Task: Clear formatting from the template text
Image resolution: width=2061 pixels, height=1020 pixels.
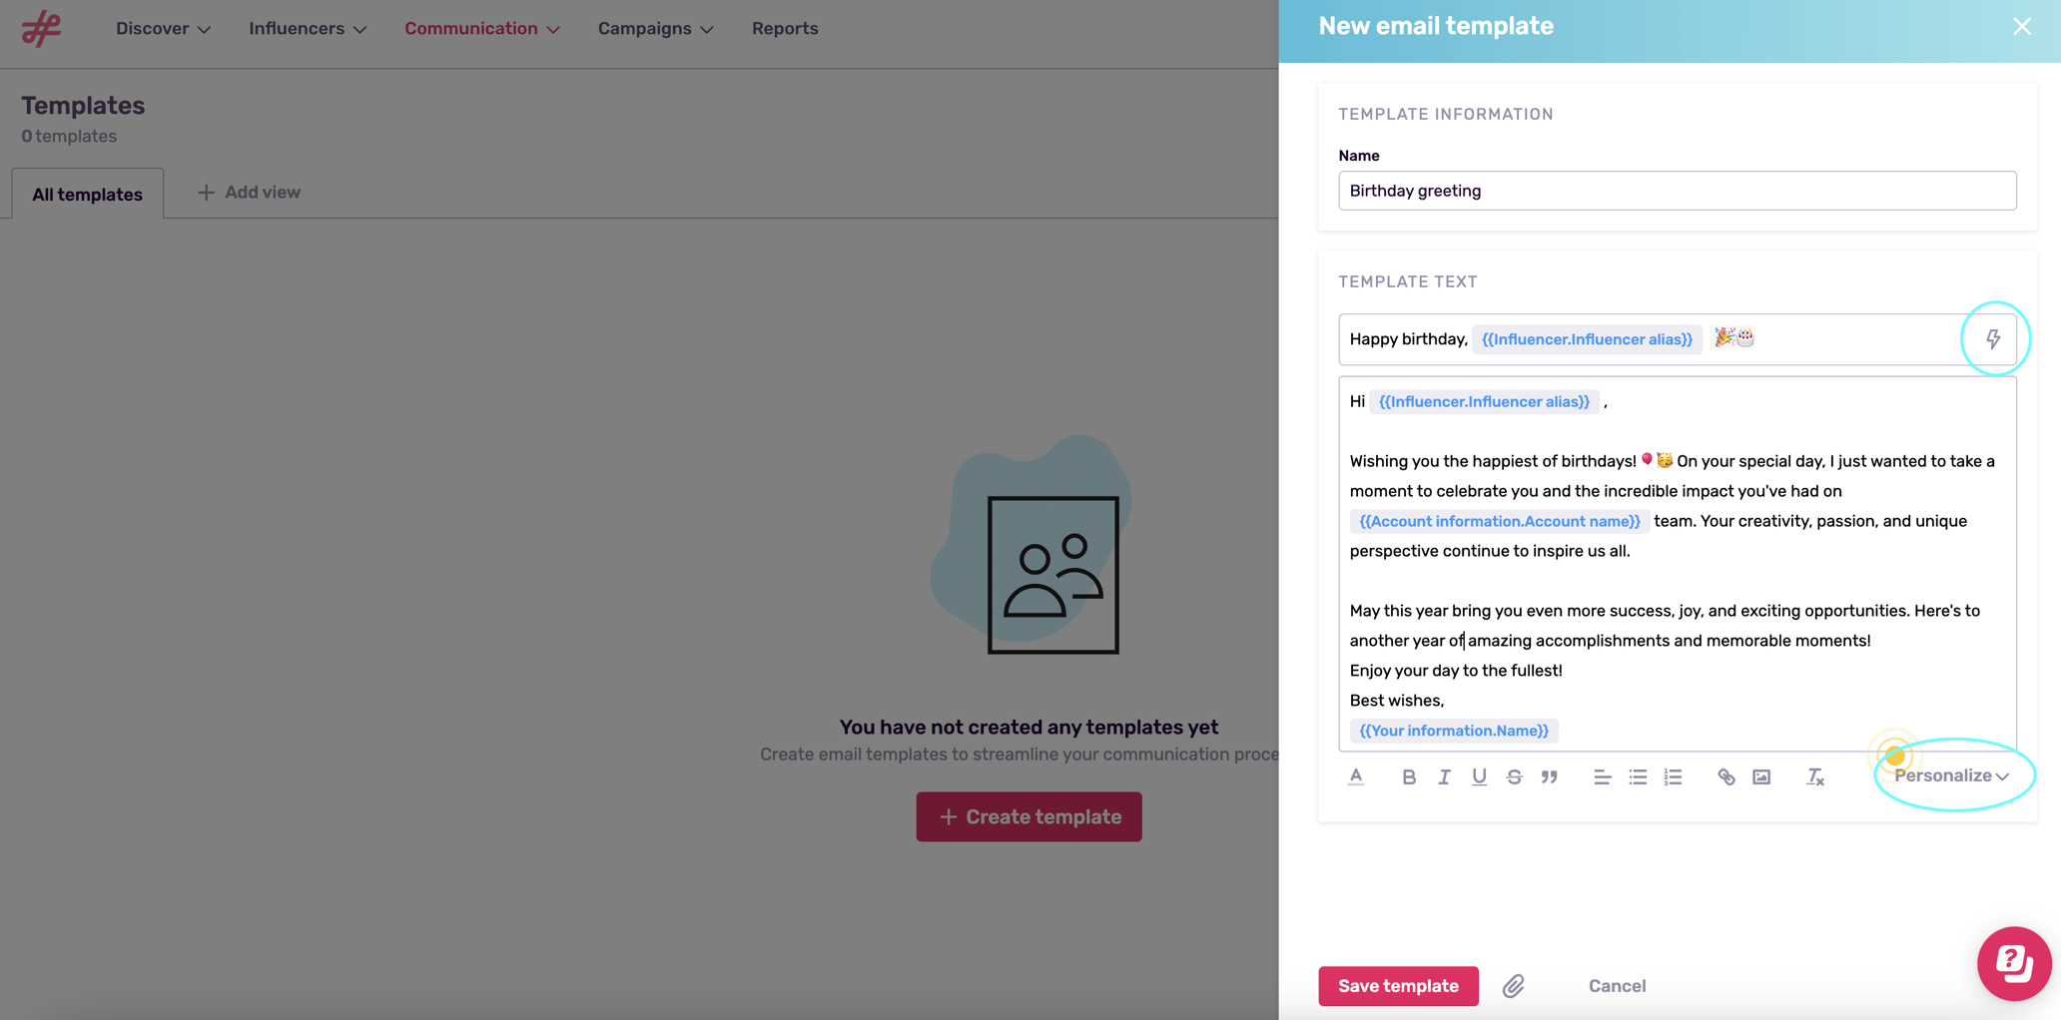Action: (1815, 776)
